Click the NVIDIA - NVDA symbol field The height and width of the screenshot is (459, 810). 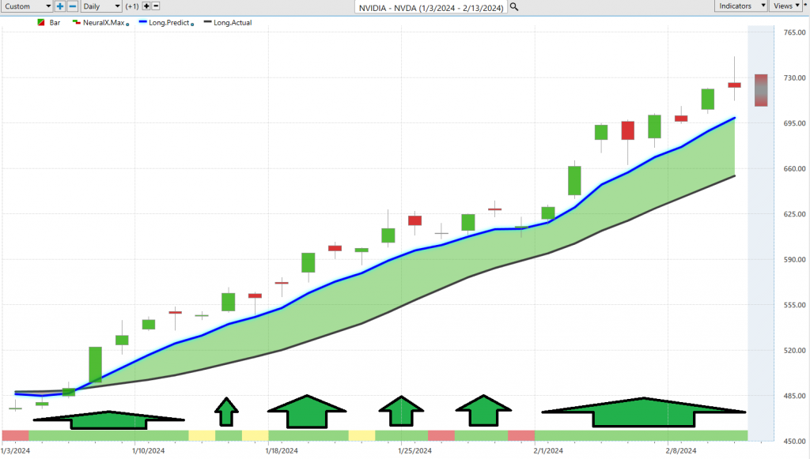[x=431, y=7]
